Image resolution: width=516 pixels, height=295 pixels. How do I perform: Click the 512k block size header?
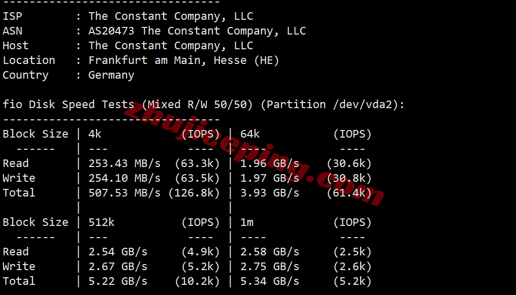(101, 222)
